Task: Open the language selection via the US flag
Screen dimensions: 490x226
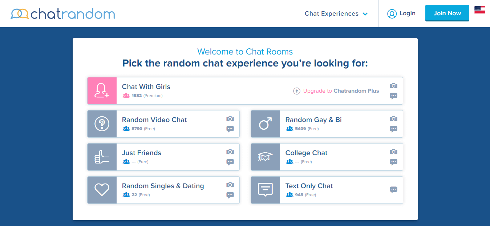Action: (479, 11)
